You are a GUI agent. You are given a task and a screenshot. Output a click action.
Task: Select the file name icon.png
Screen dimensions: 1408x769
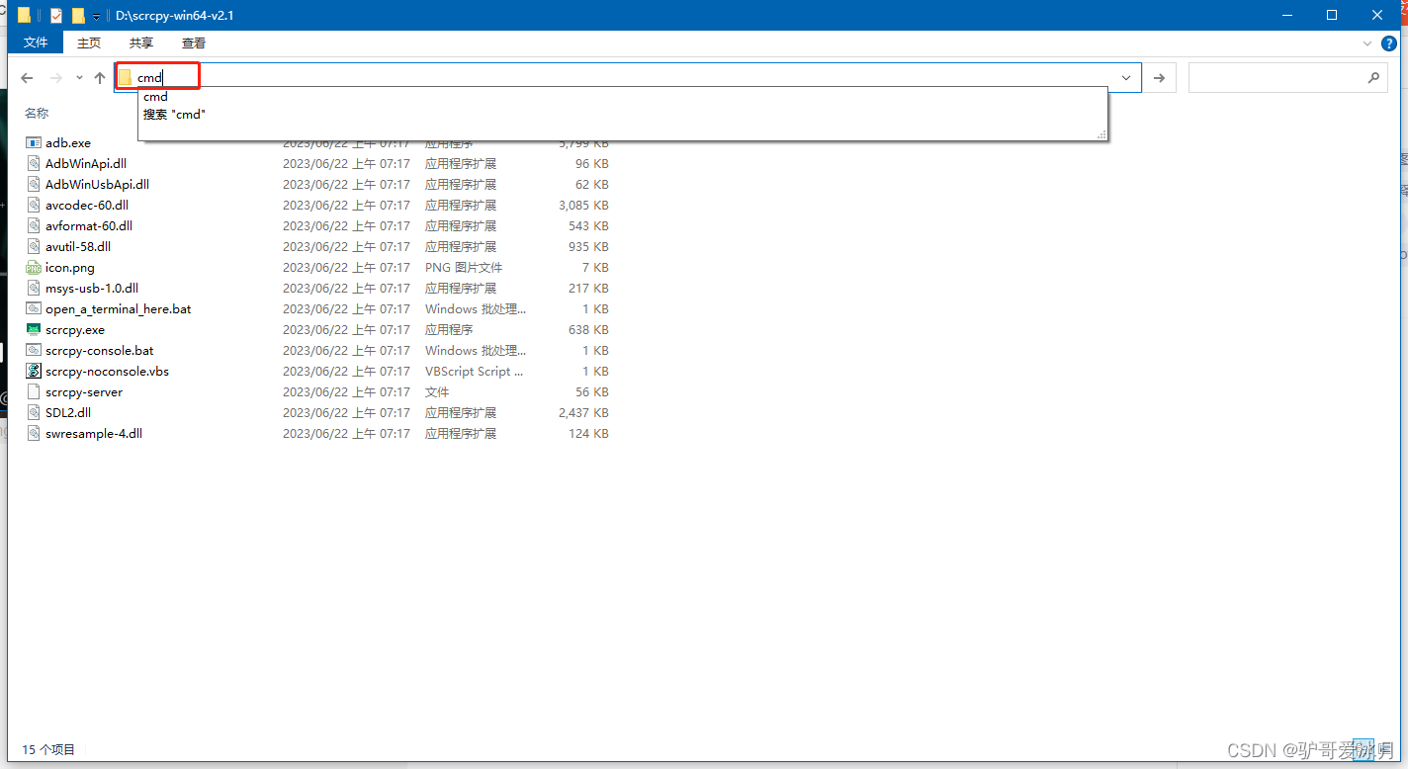pos(70,268)
